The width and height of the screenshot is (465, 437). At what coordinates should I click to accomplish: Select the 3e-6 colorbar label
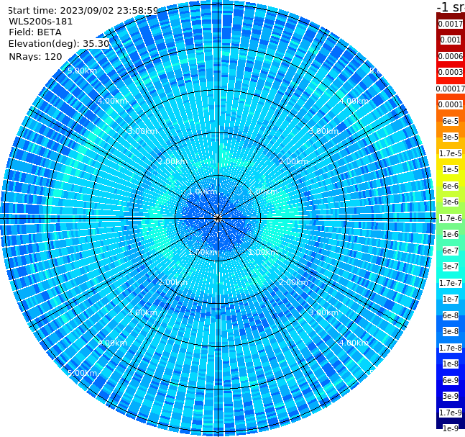point(451,202)
